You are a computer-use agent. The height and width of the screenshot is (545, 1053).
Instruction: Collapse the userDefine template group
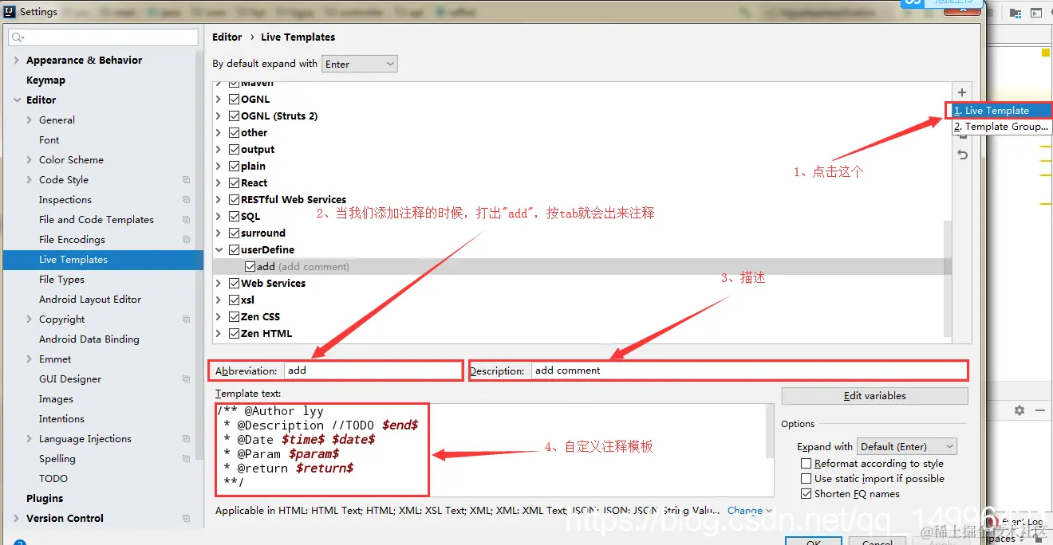coord(219,250)
